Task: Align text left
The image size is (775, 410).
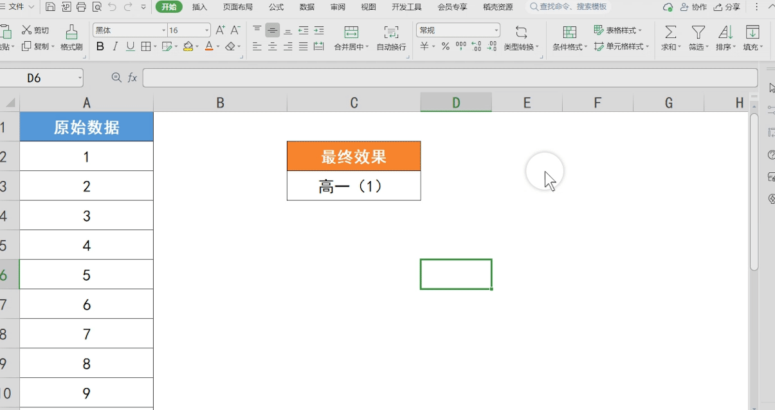Action: click(257, 46)
